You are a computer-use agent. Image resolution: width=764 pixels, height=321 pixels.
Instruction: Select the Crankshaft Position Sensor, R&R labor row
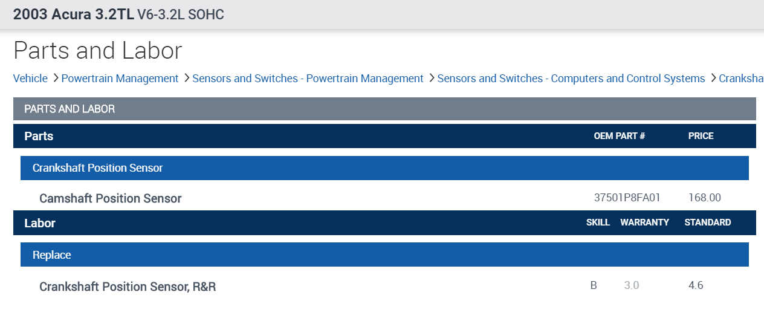[128, 287]
